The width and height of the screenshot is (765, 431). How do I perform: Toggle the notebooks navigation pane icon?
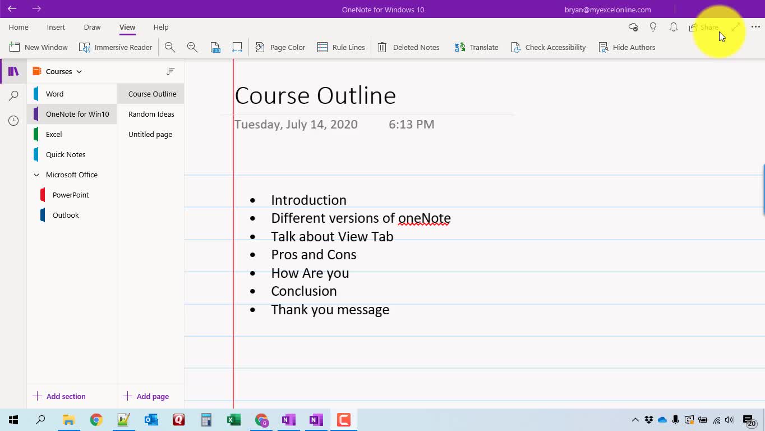pyautogui.click(x=13, y=71)
